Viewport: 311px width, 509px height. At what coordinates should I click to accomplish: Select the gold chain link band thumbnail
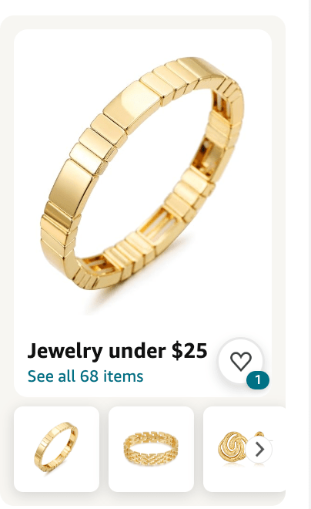pyautogui.click(x=151, y=449)
